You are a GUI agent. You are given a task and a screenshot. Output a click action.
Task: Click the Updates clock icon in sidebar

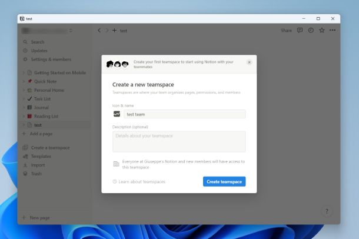click(x=25, y=51)
